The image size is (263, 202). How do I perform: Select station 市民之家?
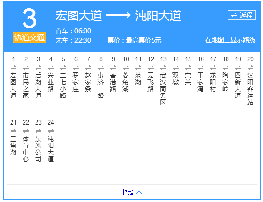[x=25, y=85]
